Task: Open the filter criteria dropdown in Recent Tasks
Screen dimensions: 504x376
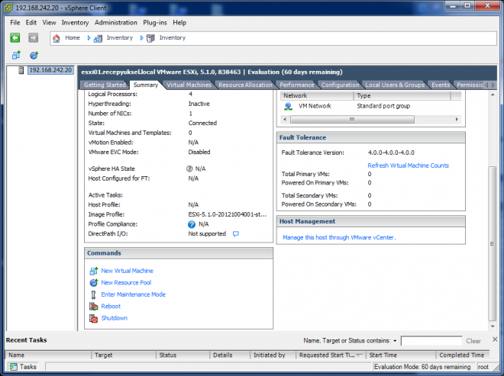Action: click(x=395, y=341)
